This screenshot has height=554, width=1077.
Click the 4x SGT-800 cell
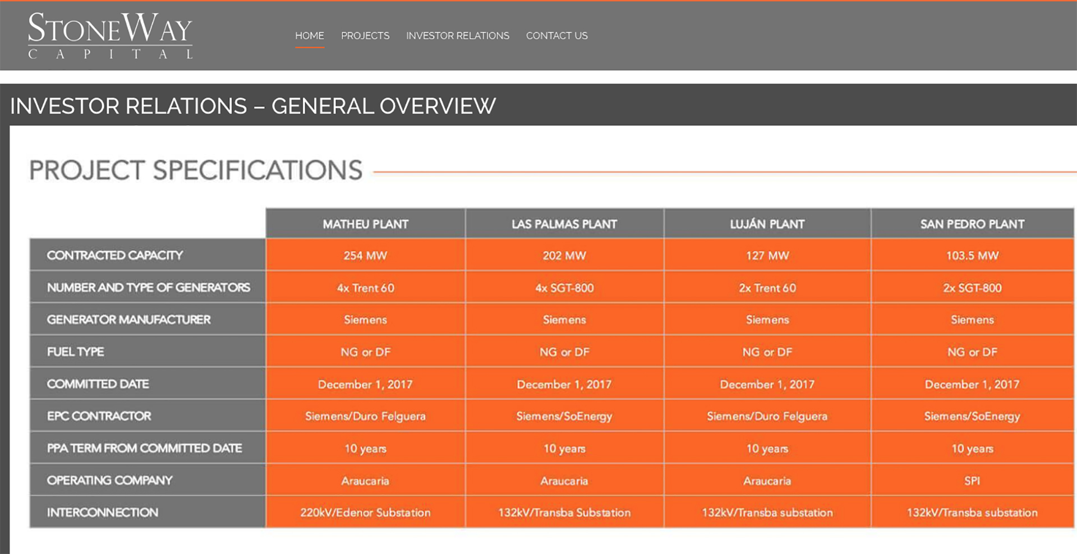pyautogui.click(x=564, y=288)
